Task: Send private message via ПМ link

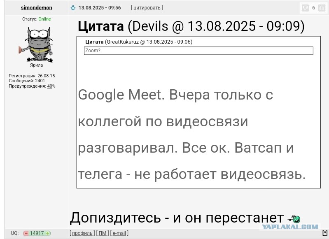Action: coord(103,233)
